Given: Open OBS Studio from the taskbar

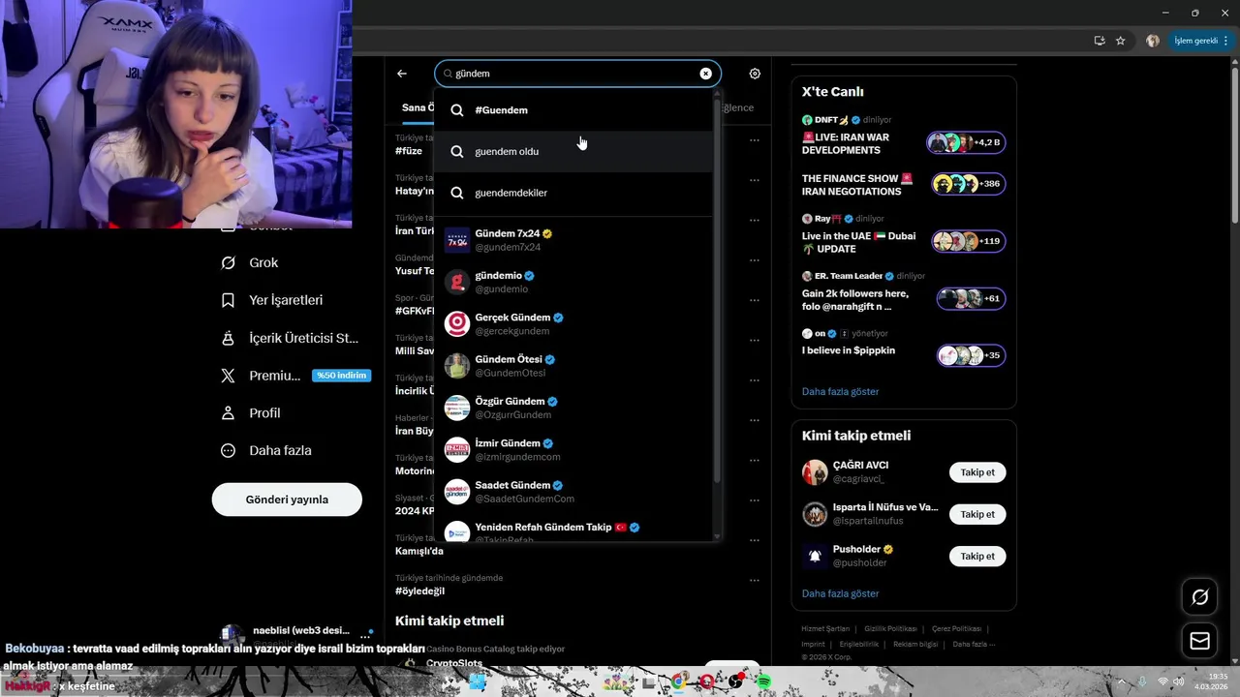Looking at the screenshot, I should tap(735, 682).
